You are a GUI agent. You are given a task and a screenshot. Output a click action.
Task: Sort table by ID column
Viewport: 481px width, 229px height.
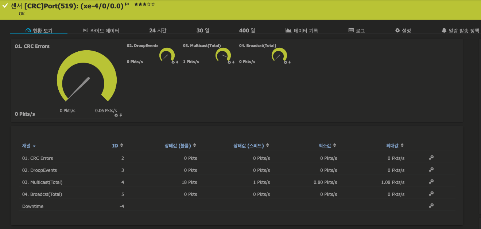(117, 146)
